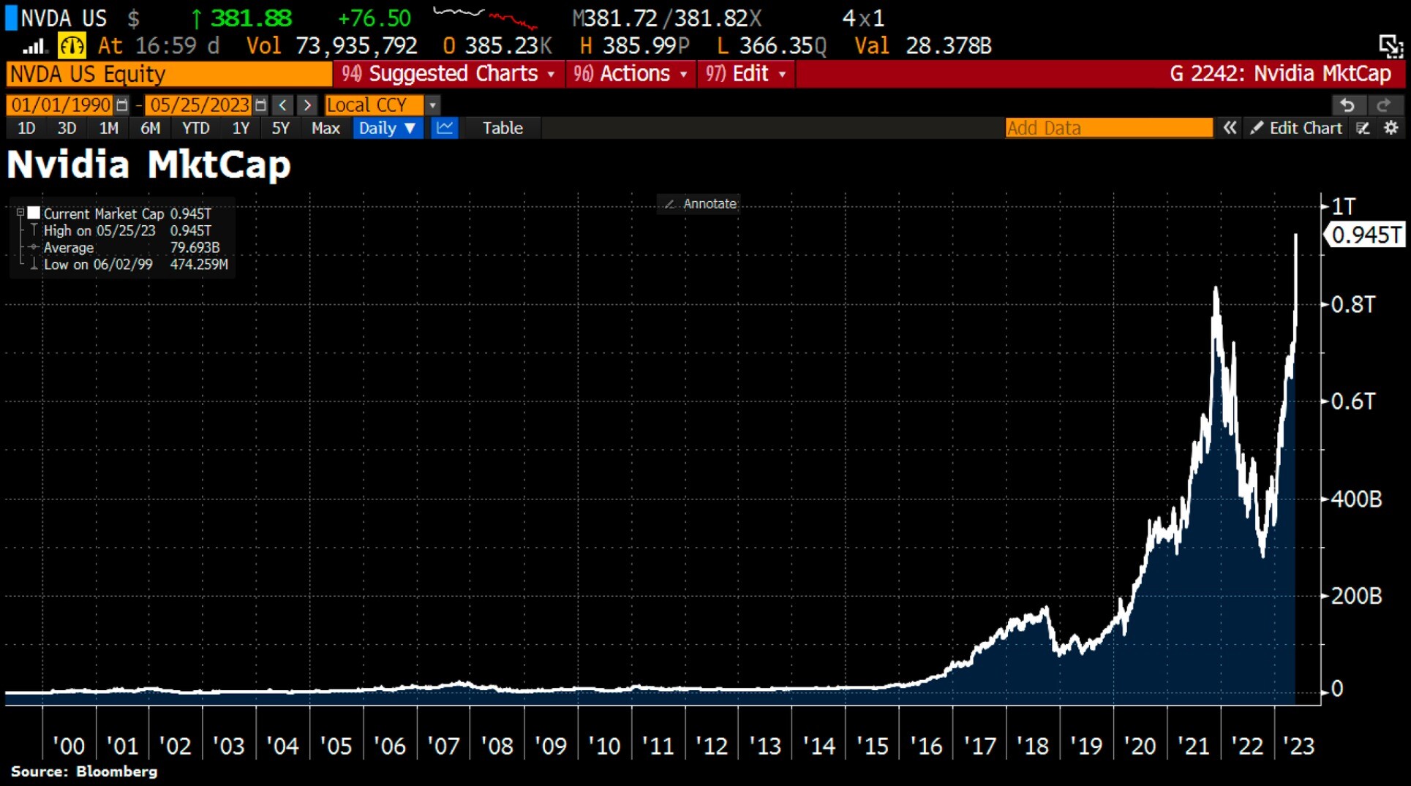Click the undo arrow icon
Viewport: 1411px width, 786px height.
pos(1347,105)
